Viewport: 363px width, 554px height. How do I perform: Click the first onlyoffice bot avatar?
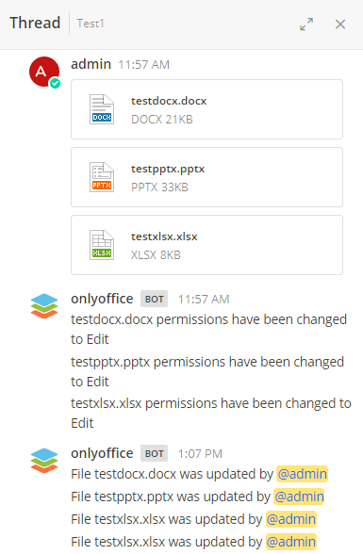tap(44, 306)
